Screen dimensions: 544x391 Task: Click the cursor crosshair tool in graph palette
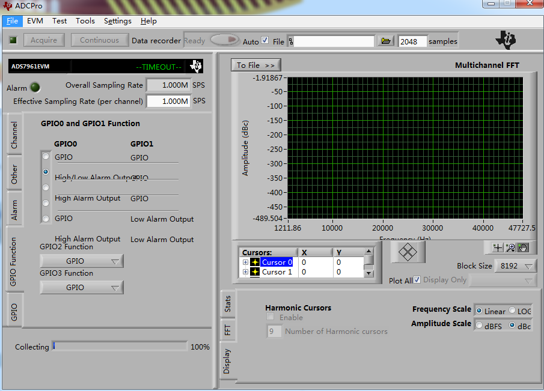pos(498,247)
